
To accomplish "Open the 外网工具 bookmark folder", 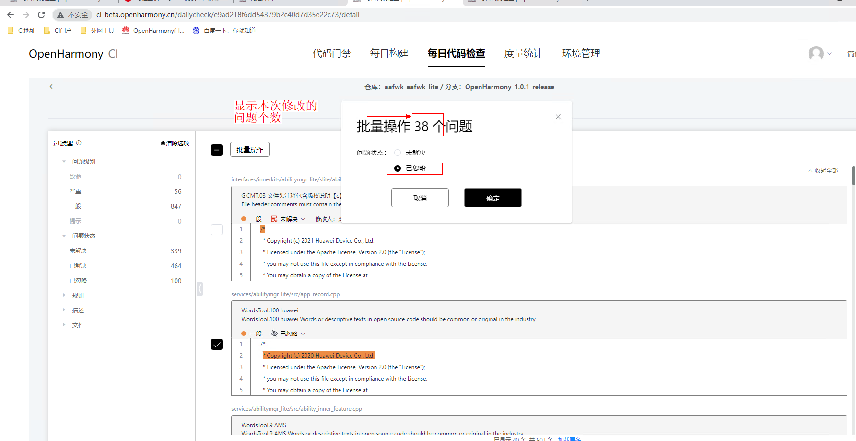I will (97, 30).
